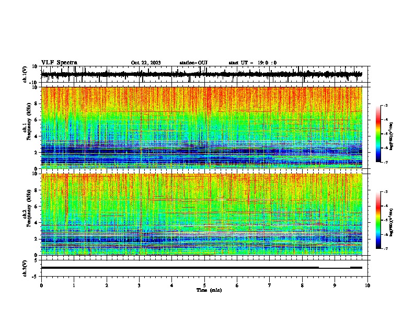This screenshot has width=414, height=320.
Task: Click the log(PSD) label beside ch.1 color scale
Action: coord(391,136)
